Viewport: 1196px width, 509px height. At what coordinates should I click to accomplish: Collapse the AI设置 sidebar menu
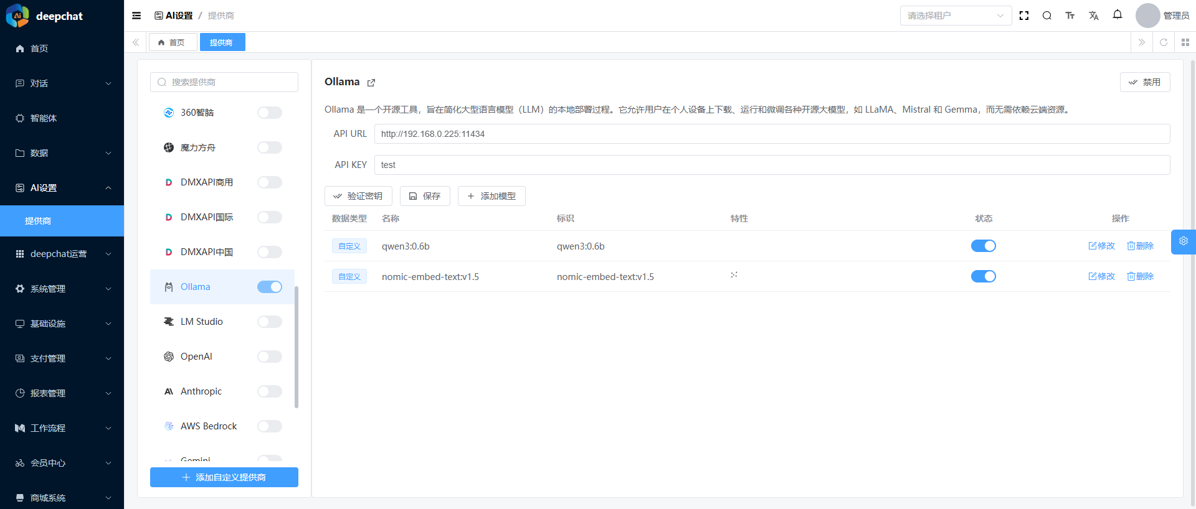(62, 188)
